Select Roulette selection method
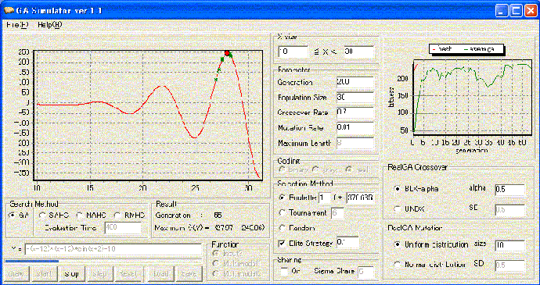The height and width of the screenshot is (285, 540). (x=283, y=198)
